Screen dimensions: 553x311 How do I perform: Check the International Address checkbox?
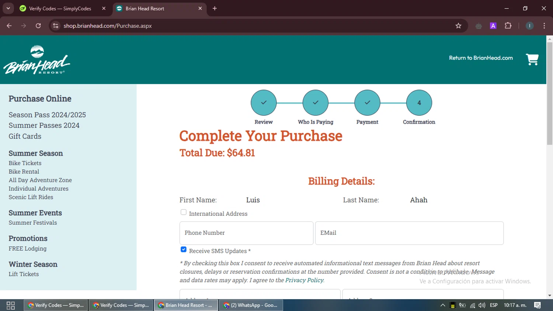point(184,212)
